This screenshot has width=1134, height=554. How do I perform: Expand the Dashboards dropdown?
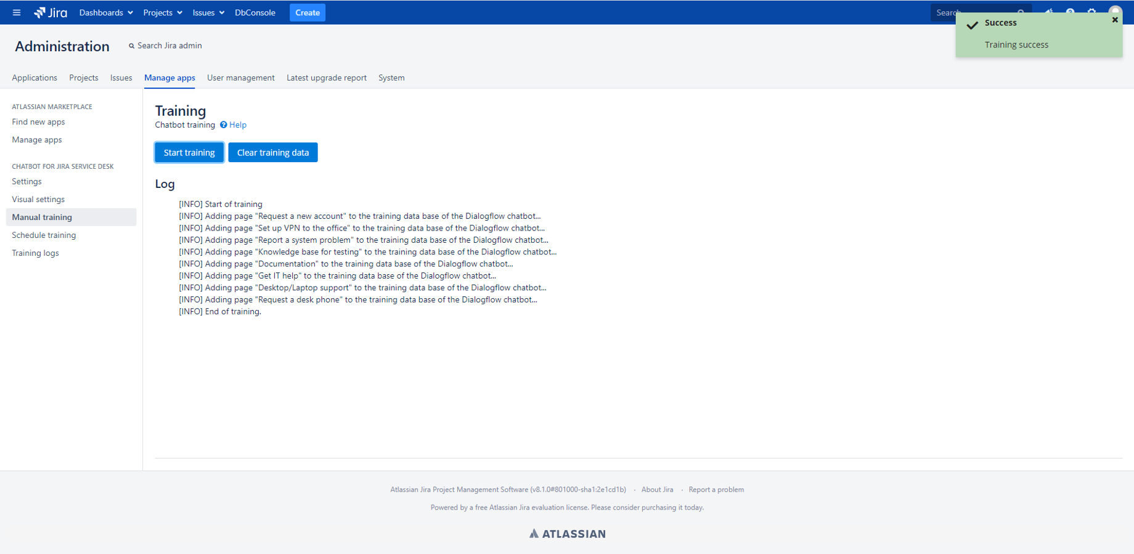106,12
